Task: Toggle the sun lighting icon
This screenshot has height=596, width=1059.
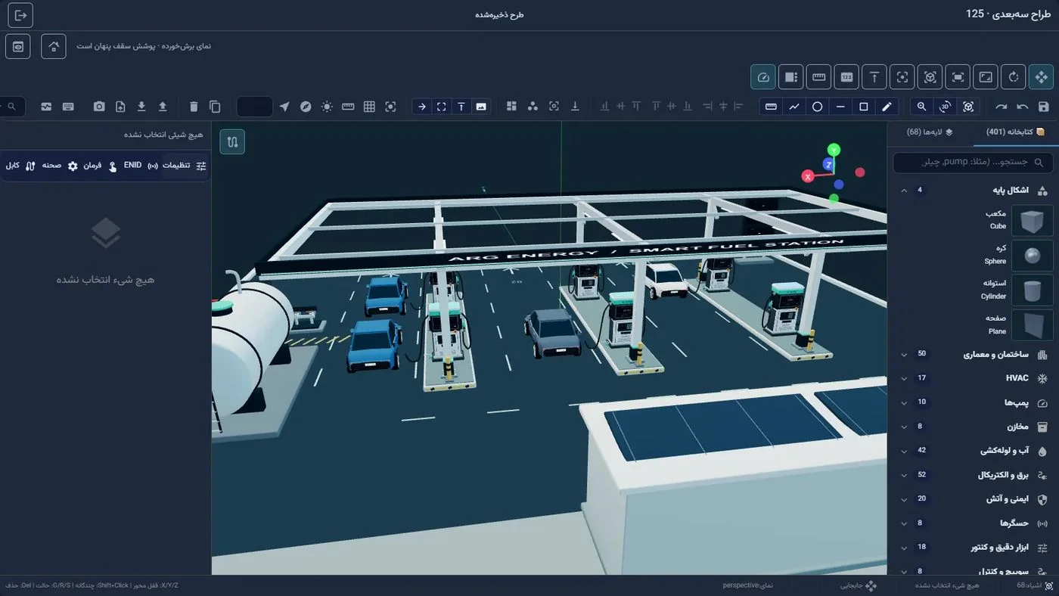Action: [327, 107]
